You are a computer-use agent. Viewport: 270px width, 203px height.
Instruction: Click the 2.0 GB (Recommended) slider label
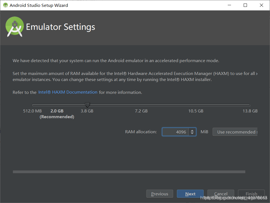tap(57, 114)
